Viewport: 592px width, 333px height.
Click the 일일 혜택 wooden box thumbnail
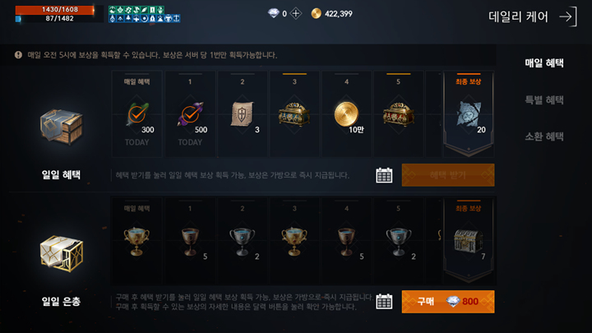coord(61,127)
